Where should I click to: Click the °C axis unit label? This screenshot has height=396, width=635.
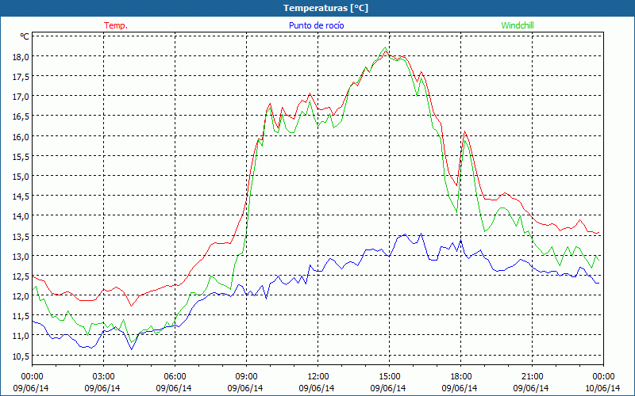point(25,36)
